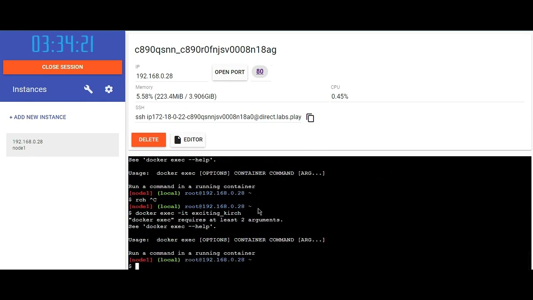Viewport: 533px width, 300px height.
Task: Click the docker exec -it exciting_kirch terminal line
Action: coord(185,213)
